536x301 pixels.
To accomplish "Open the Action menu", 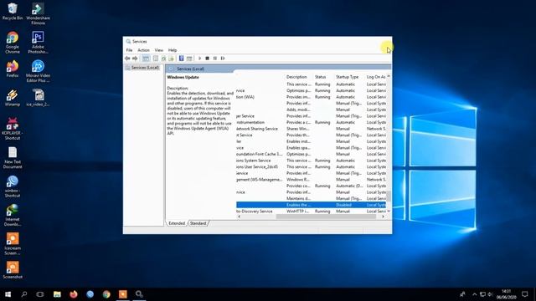I will (x=143, y=50).
